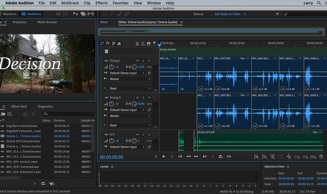Viewport: 327px width, 194px height.
Task: Open Dialog L Read automation dropdown
Action: [x=130, y=88]
